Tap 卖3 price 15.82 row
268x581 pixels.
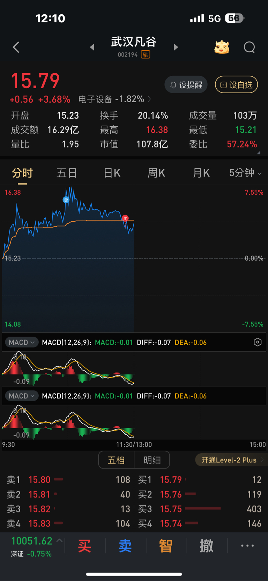[x=68, y=509]
